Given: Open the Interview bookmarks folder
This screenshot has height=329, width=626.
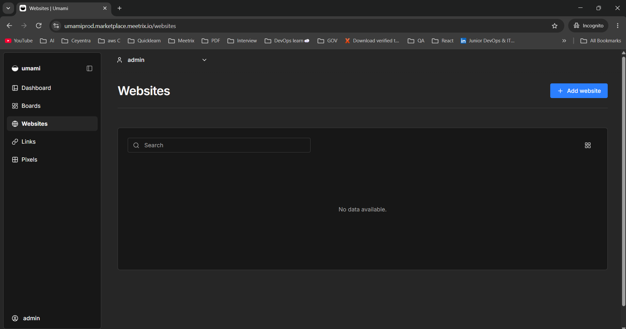Looking at the screenshot, I should click(242, 41).
